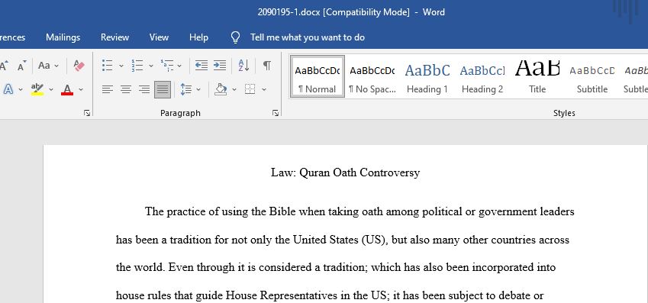This screenshot has height=303, width=648.
Task: Click the Borders icon
Action: 250,89
